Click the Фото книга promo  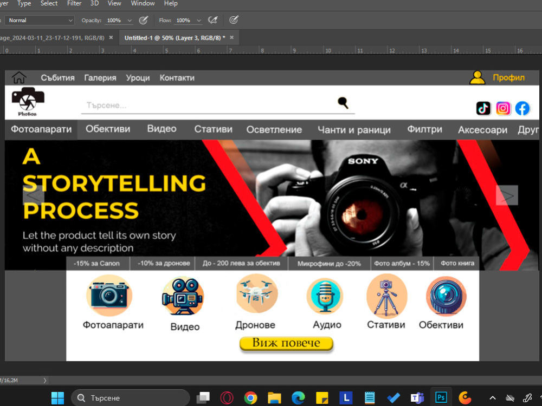pyautogui.click(x=457, y=264)
